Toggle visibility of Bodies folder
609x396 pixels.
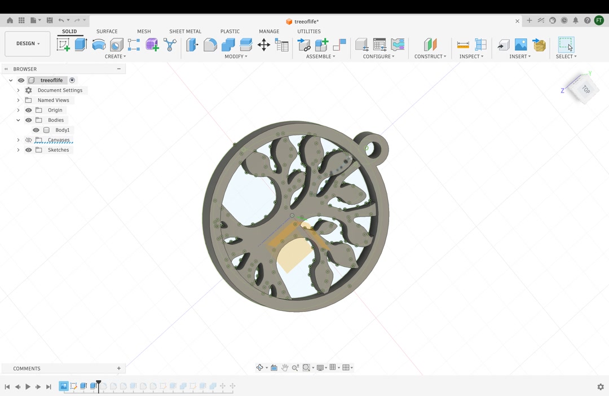point(28,120)
